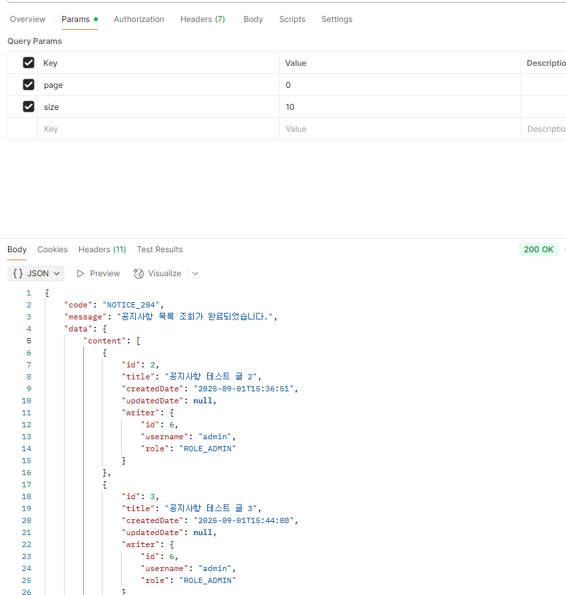Click title value "공지사항 테스트 글 2"
The height and width of the screenshot is (595, 566).
pyautogui.click(x=210, y=377)
